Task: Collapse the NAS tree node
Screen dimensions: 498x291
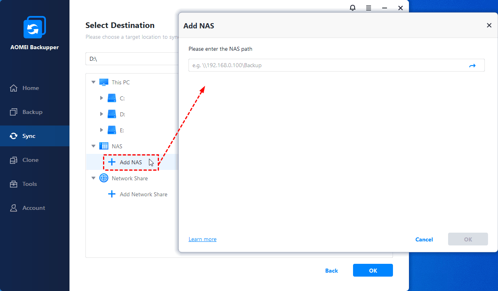Action: coord(93,146)
